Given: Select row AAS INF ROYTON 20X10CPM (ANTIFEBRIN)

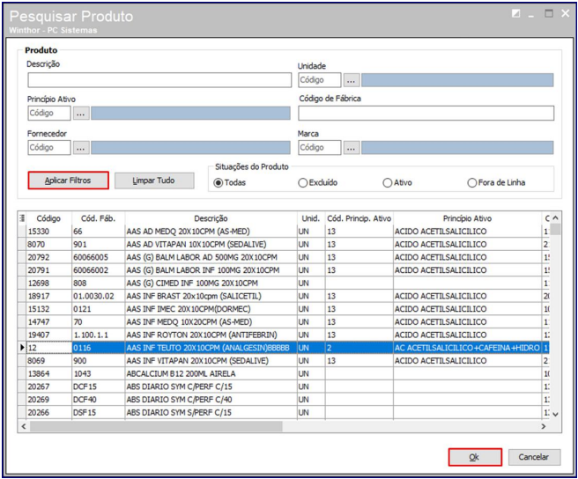Looking at the screenshot, I should (284, 335).
